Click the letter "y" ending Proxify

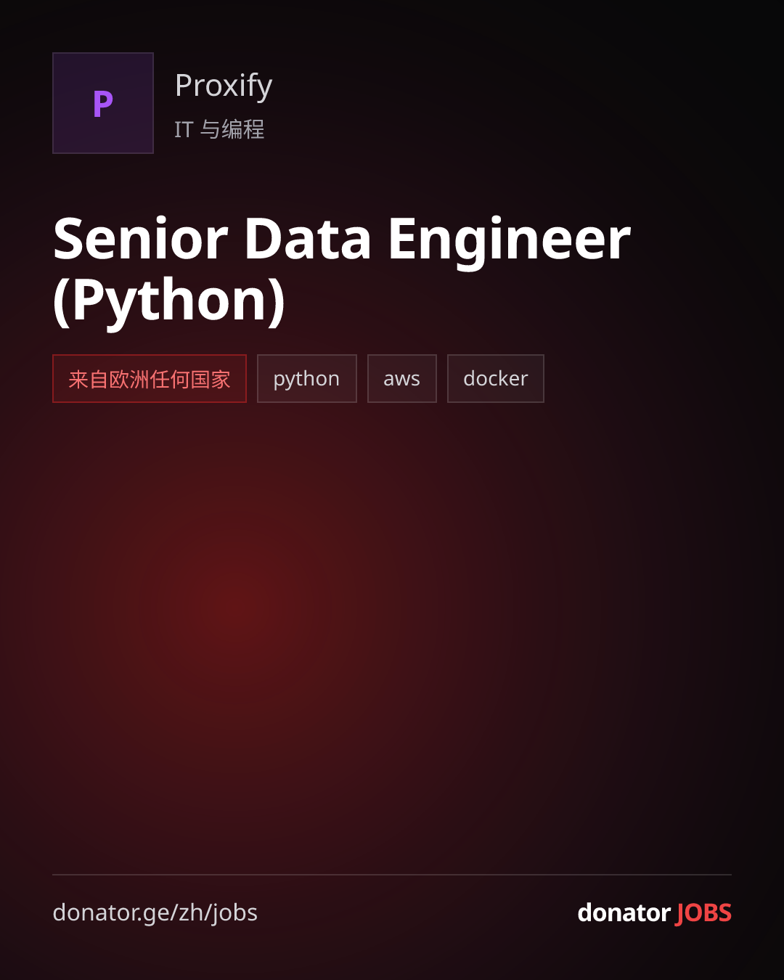[264, 90]
